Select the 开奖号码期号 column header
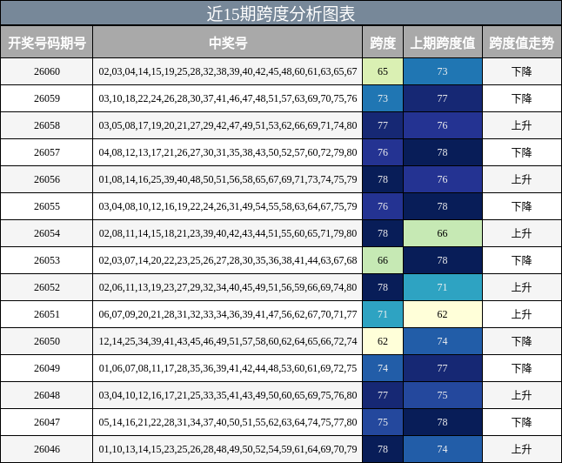Image resolution: width=562 pixels, height=463 pixels. [x=47, y=43]
